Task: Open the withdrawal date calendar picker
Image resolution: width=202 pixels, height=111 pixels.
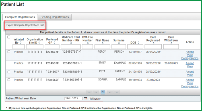Action: (86, 99)
